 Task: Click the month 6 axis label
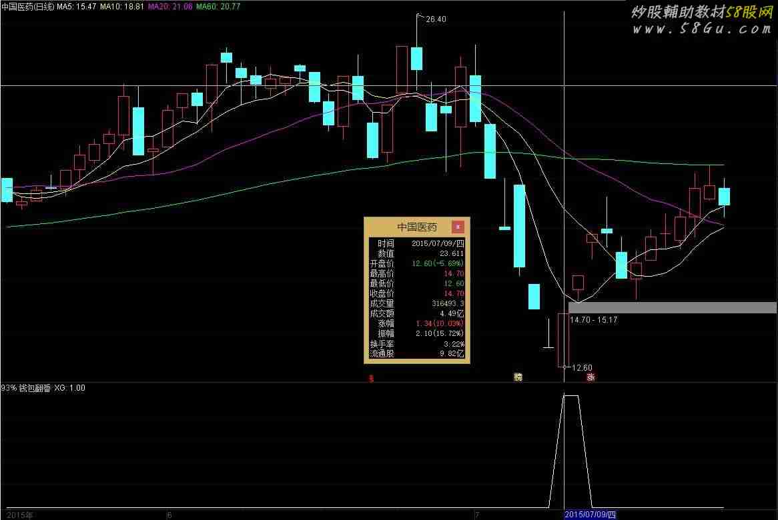(x=169, y=515)
